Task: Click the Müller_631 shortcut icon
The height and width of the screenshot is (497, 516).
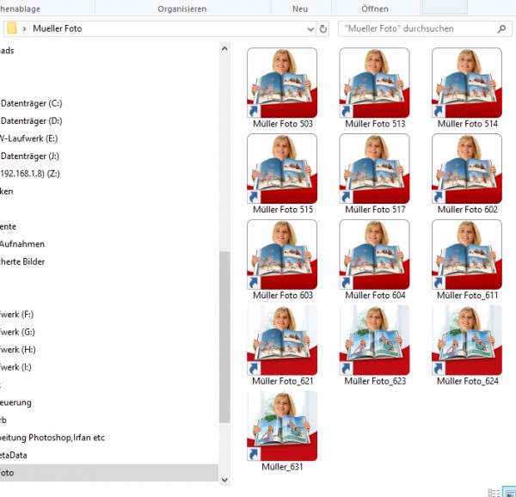Action: pyautogui.click(x=282, y=426)
